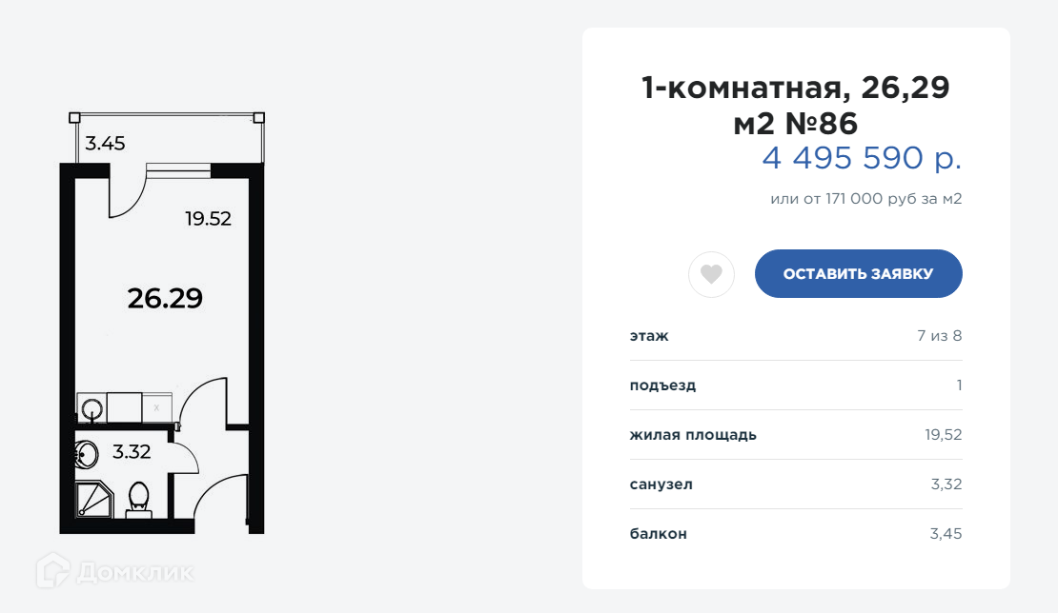Image resolution: width=1058 pixels, height=613 pixels.
Task: Select the 19.52 living area label on the plan
Action: pos(208,219)
